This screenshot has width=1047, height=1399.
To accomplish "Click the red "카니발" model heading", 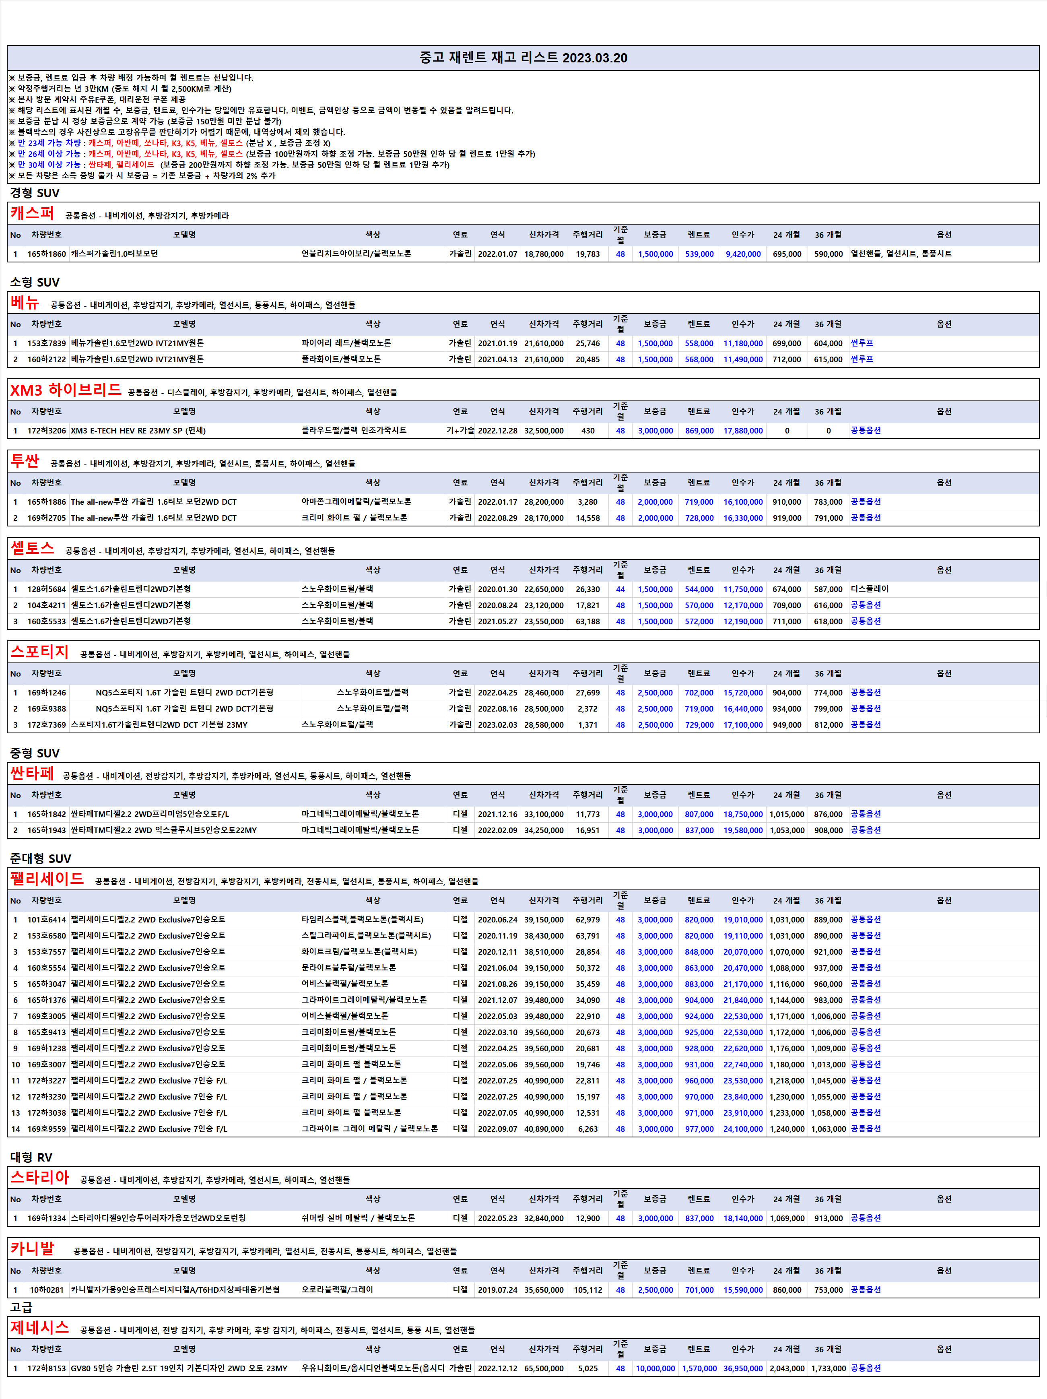I will [x=32, y=1248].
